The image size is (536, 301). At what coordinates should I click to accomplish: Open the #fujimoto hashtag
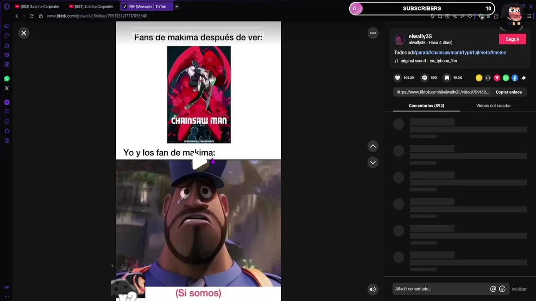(x=480, y=53)
